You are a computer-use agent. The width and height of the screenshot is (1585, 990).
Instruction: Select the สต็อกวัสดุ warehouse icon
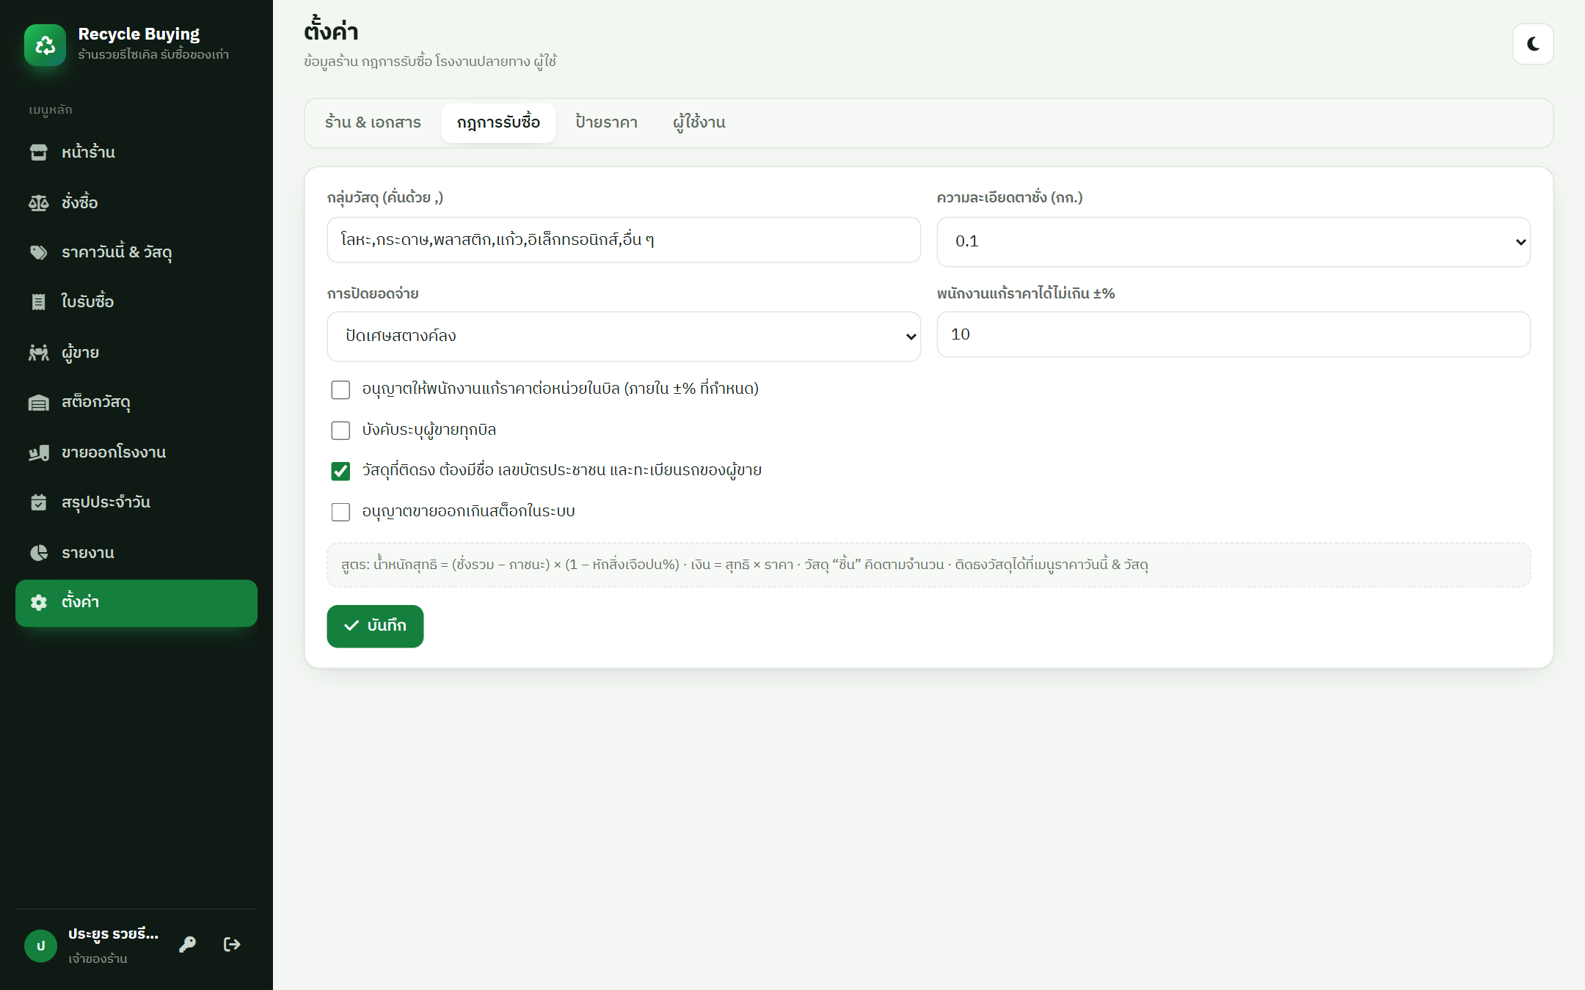[x=38, y=403]
